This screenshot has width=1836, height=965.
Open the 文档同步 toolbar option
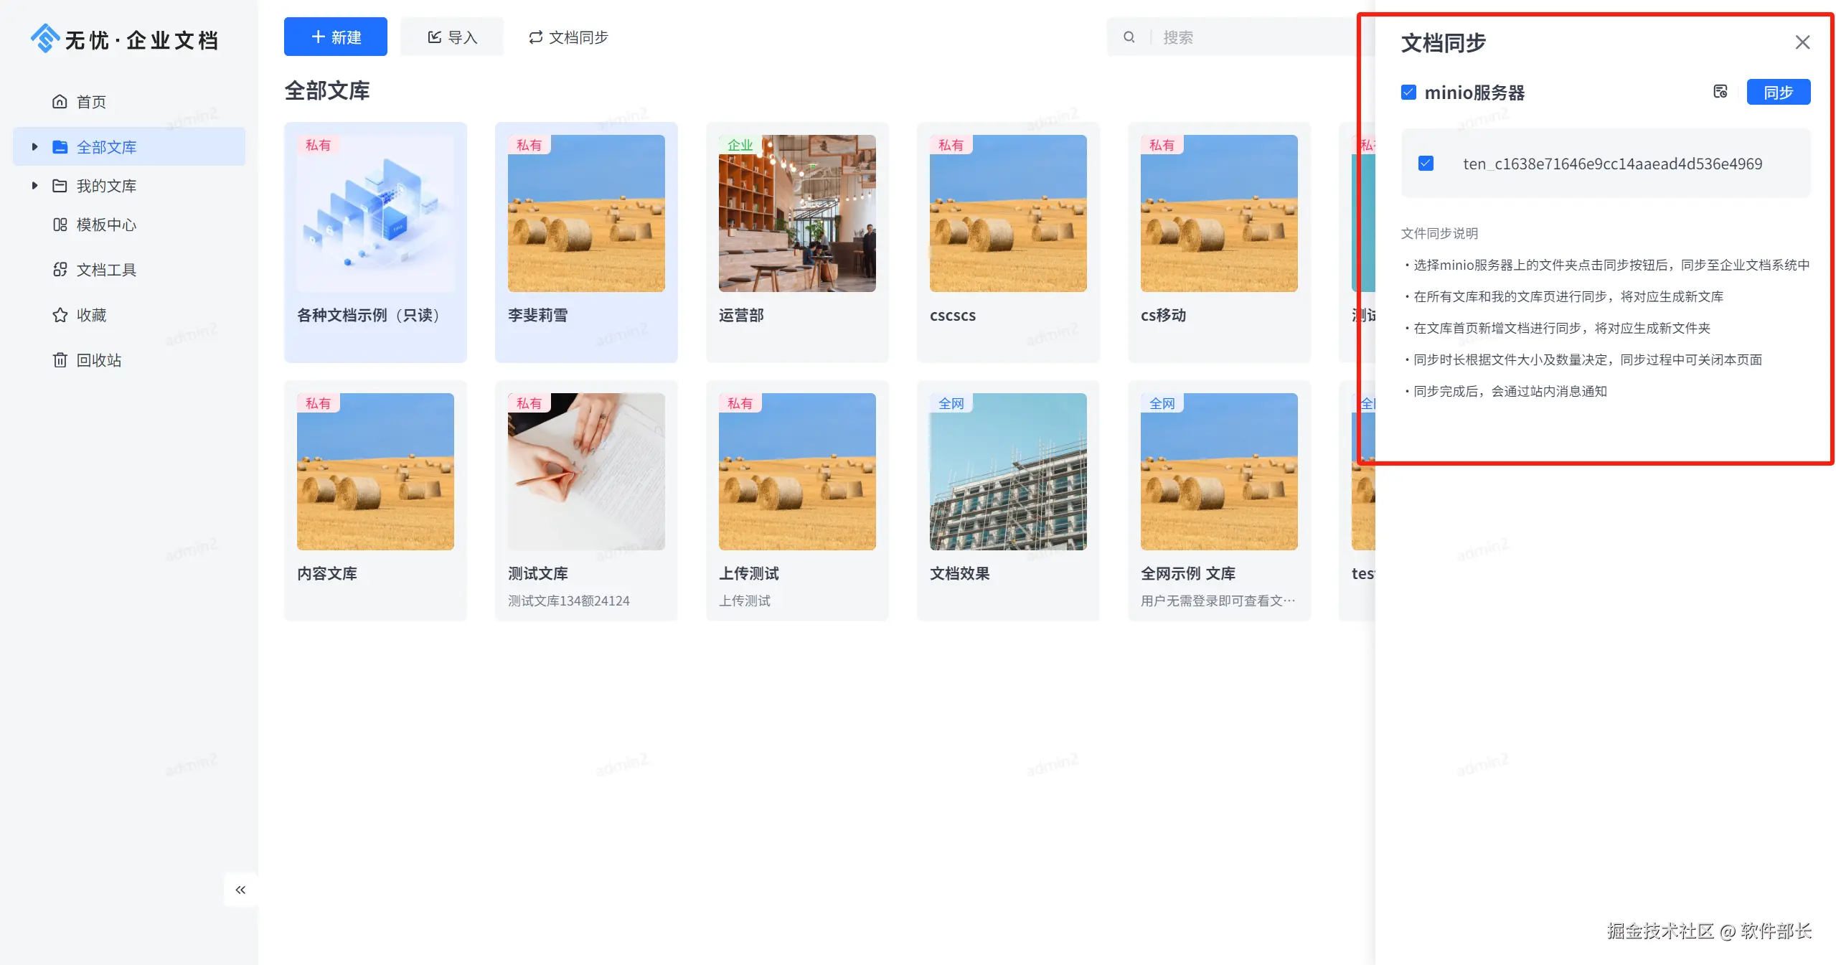click(568, 37)
